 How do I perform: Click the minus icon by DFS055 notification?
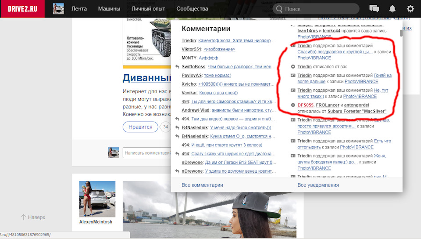[293, 105]
